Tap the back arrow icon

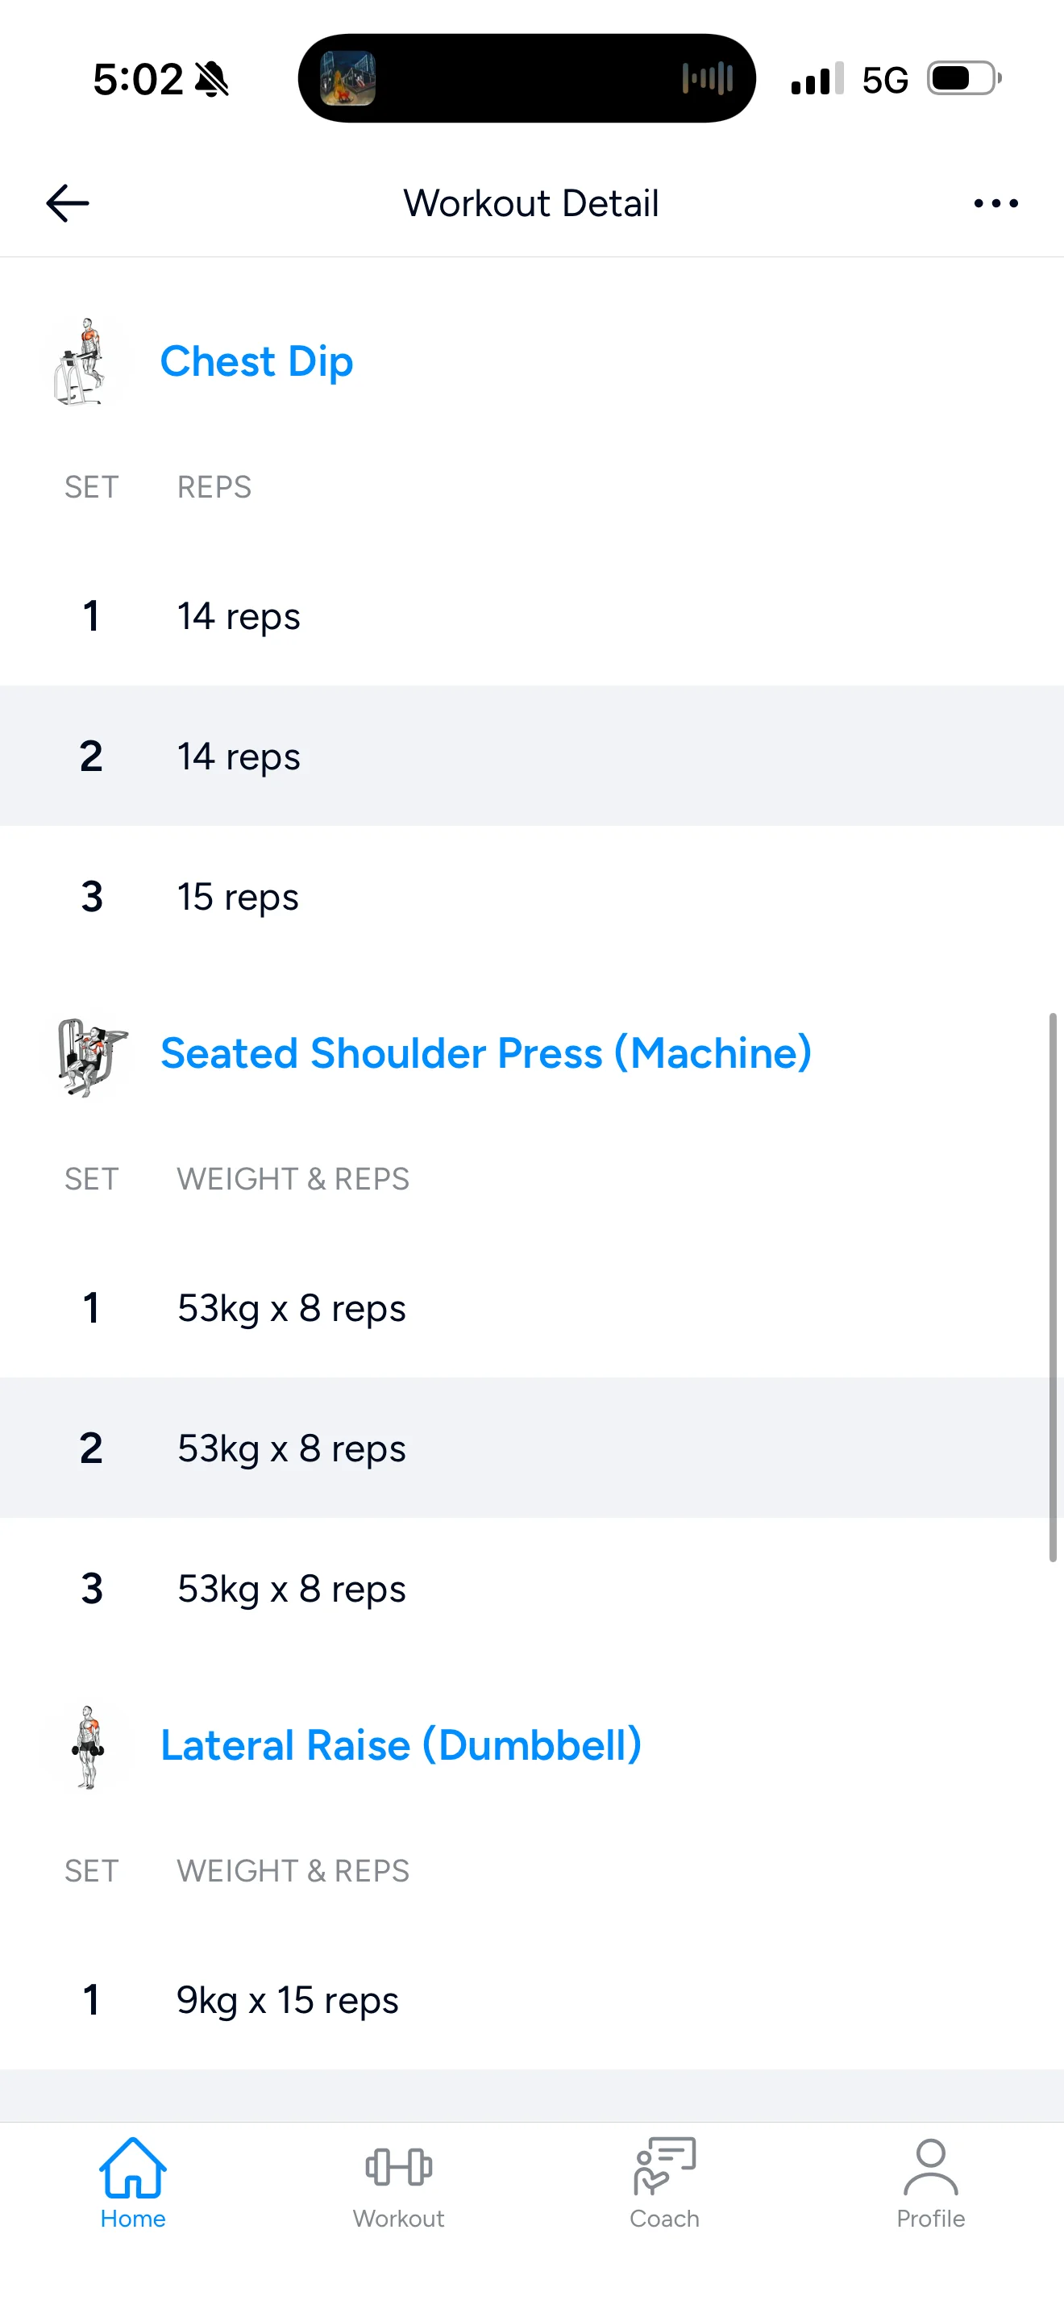click(x=67, y=203)
